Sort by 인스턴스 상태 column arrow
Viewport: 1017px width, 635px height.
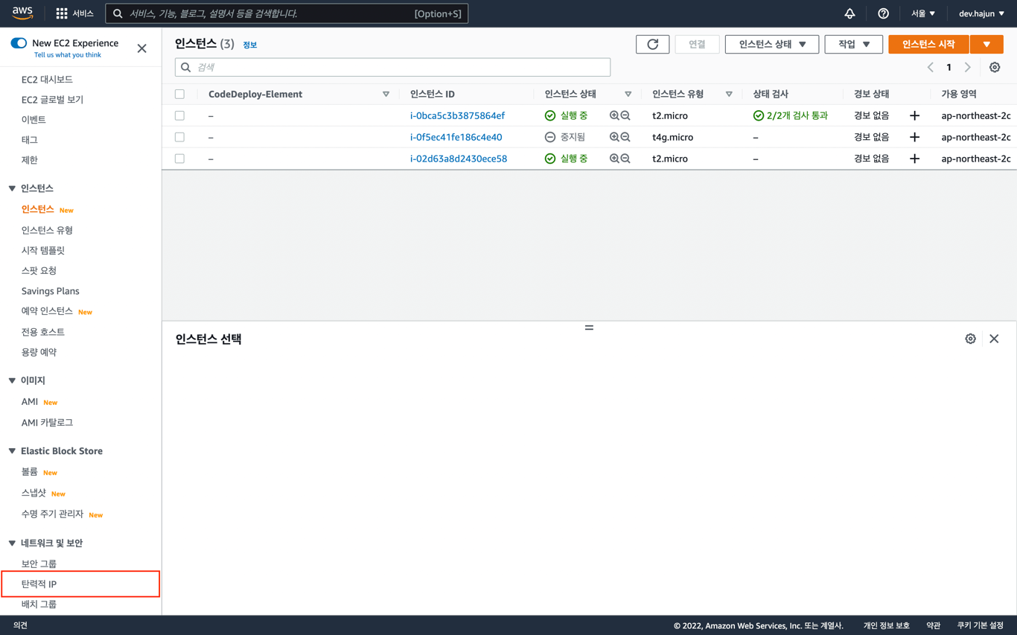(x=628, y=95)
